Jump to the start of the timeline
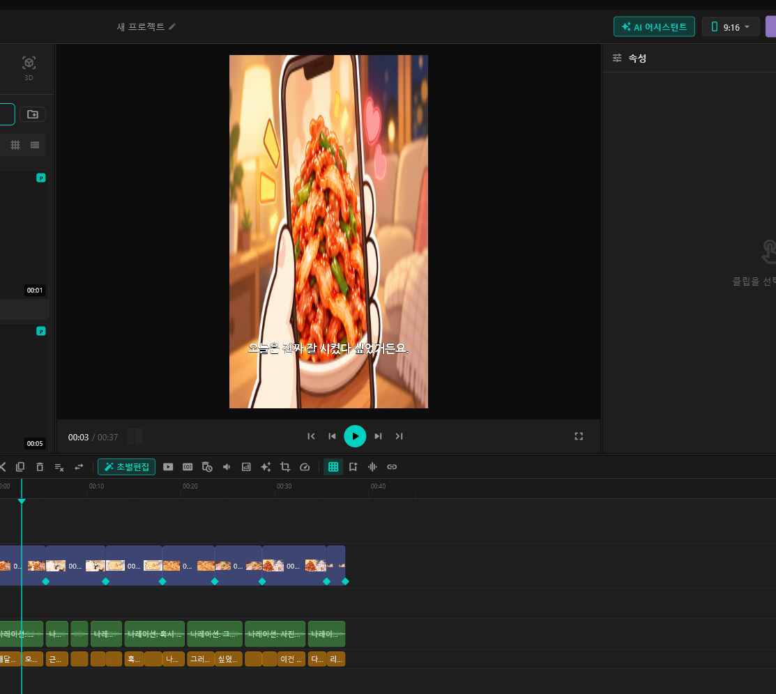This screenshot has width=776, height=694. coord(311,436)
